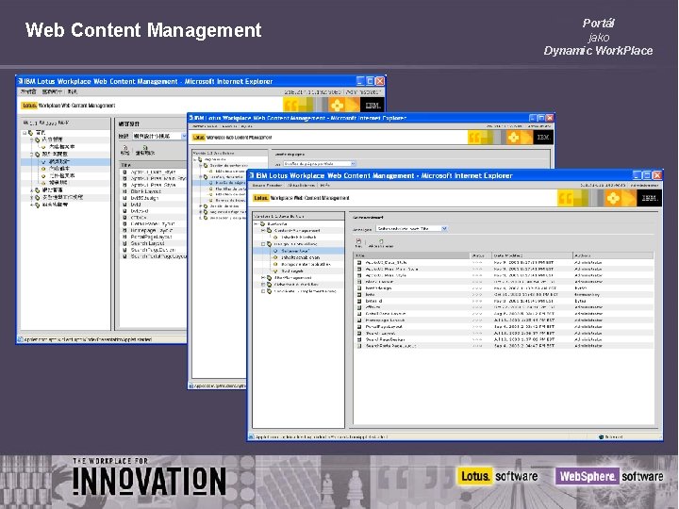Collapse the root tree node in back window
Image resolution: width=679 pixels, height=509 pixels.
[x=25, y=133]
